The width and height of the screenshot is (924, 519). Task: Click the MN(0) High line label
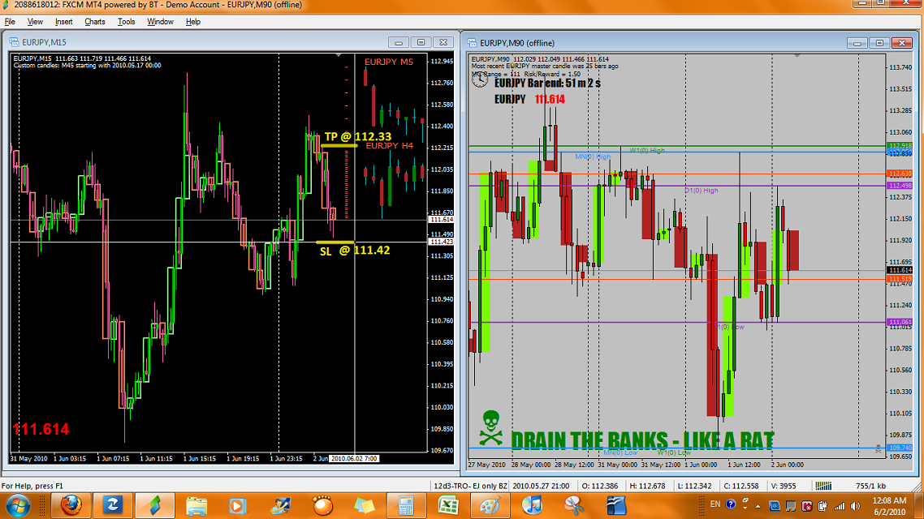pyautogui.click(x=593, y=157)
